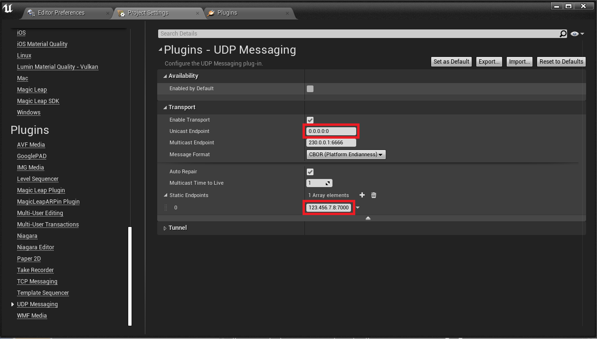Open TCP Messaging settings
The height and width of the screenshot is (339, 597).
[37, 282]
